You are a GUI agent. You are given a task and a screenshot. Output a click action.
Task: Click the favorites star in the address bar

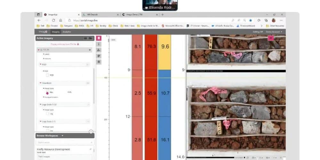(251, 20)
